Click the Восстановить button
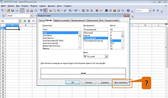 coord(121,82)
